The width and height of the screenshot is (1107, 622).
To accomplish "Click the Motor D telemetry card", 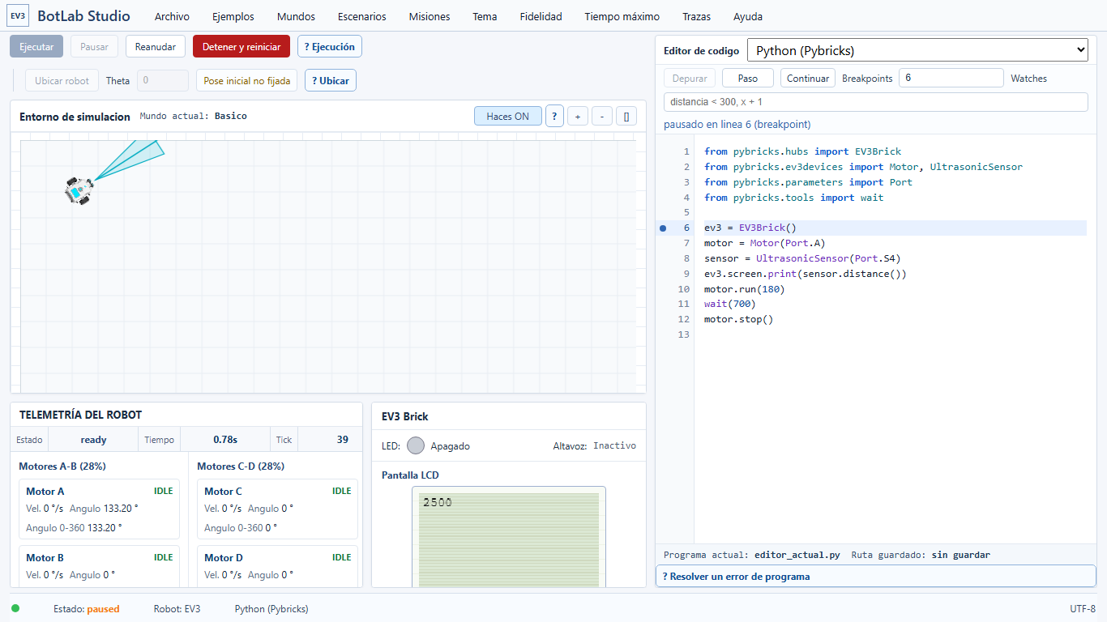I will (x=277, y=567).
